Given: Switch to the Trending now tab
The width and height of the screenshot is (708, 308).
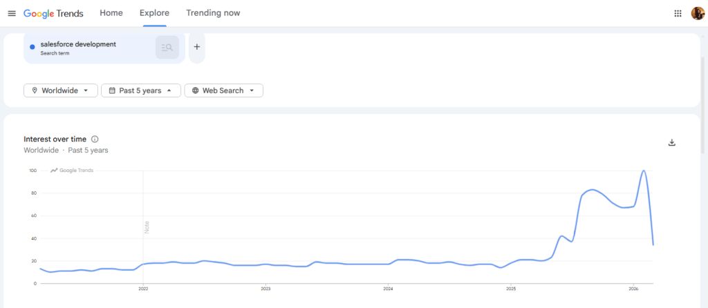Looking at the screenshot, I should tap(213, 13).
